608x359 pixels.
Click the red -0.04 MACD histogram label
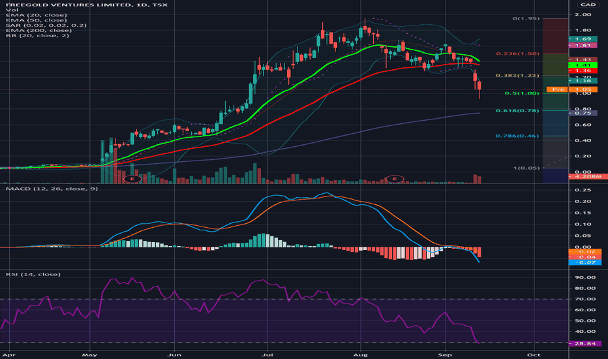coord(585,257)
